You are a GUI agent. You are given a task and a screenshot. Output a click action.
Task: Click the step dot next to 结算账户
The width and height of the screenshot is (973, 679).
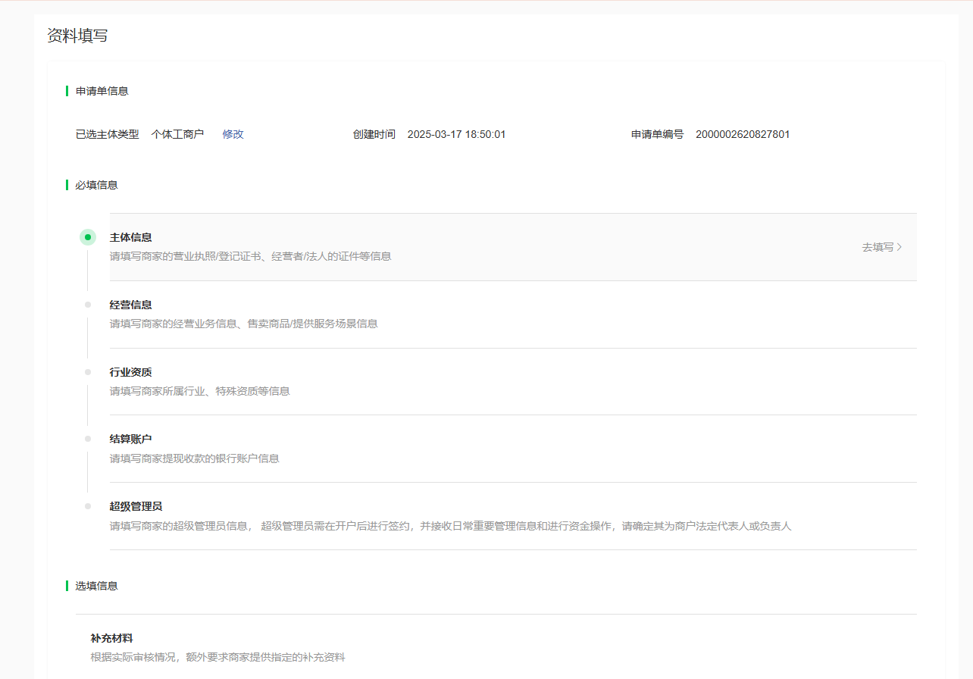(87, 438)
